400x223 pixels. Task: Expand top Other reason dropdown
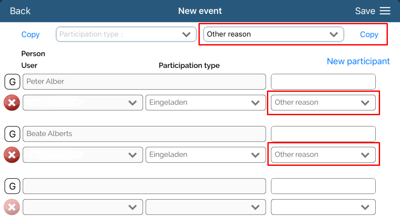[273, 34]
